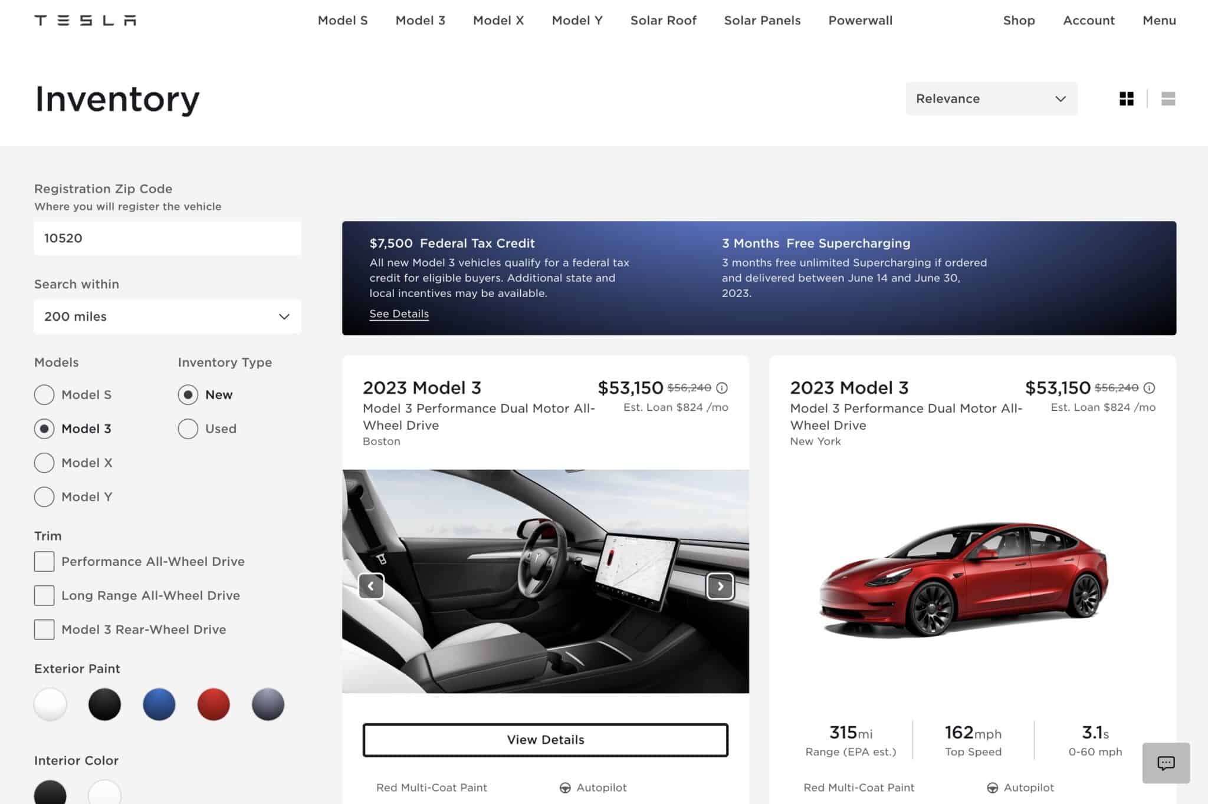Open Powerwall navigation item
1208x804 pixels.
click(x=861, y=21)
